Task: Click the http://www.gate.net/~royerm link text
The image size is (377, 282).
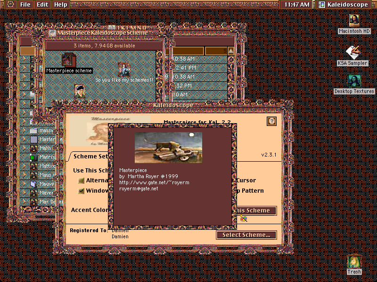Action: [154, 183]
